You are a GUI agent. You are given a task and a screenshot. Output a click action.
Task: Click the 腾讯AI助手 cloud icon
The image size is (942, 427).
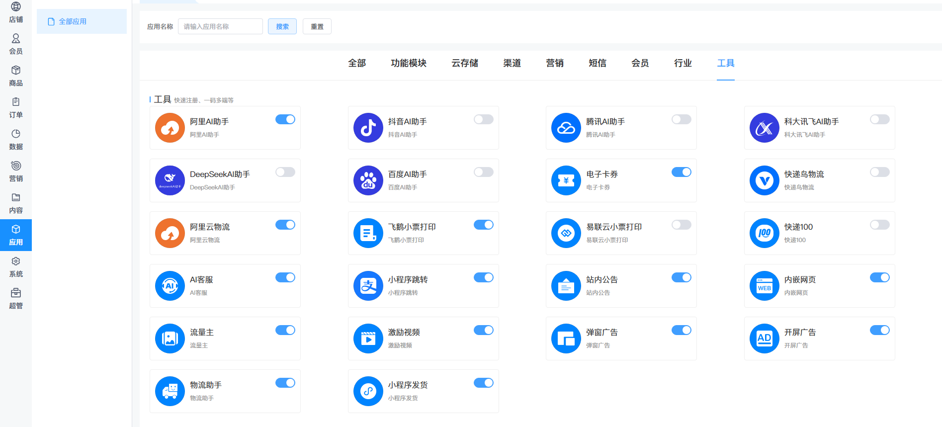pos(566,128)
